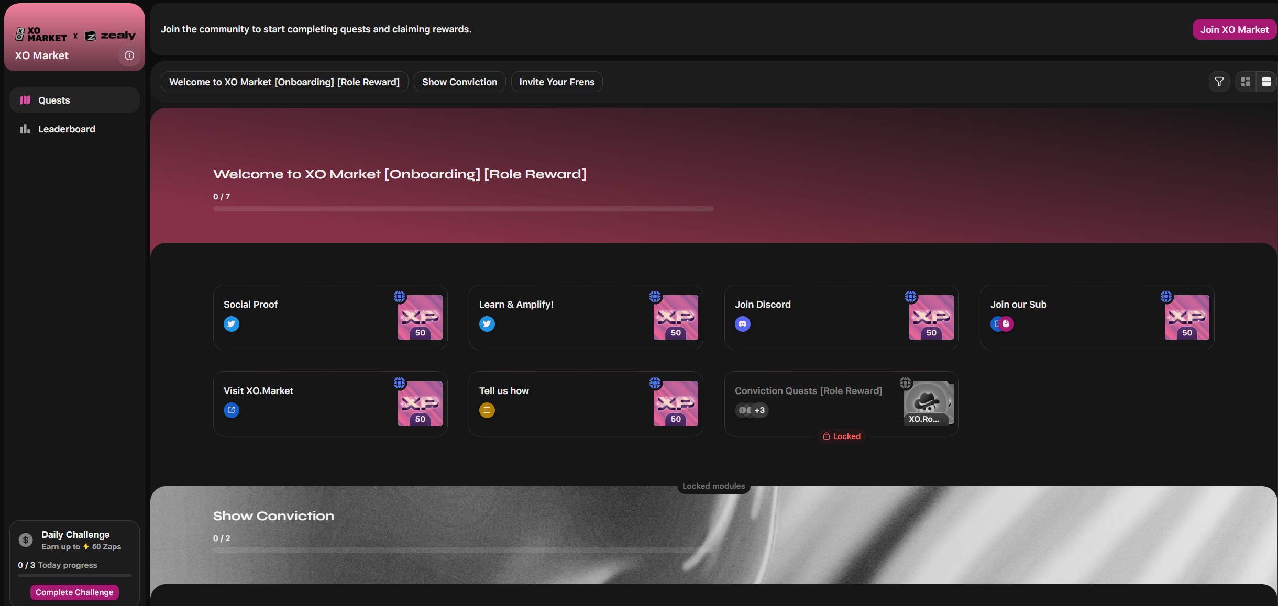Click text icon on Tell us how card
This screenshot has height=606, width=1278.
(x=487, y=410)
